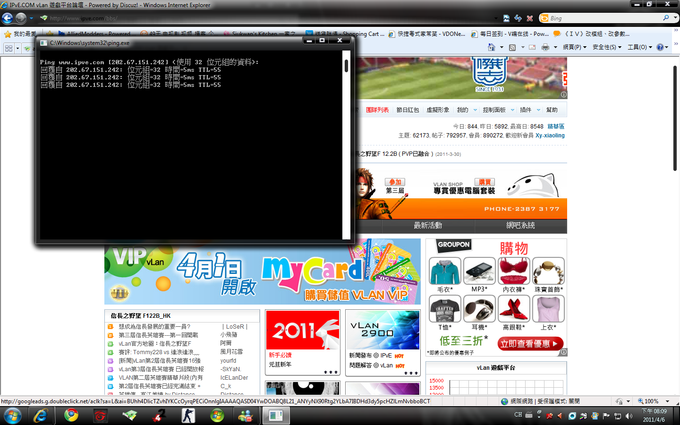This screenshot has height=425, width=680.
Task: Click the MyCard VLAN VIP banner
Action: [263, 272]
